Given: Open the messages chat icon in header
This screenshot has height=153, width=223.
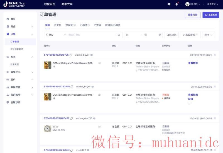Looking at the screenshot, I should point(169,4).
